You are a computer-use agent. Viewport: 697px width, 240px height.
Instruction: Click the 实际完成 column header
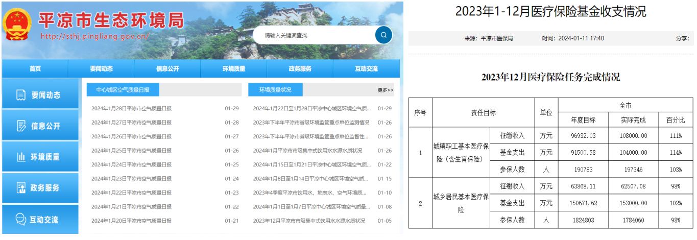(x=633, y=120)
